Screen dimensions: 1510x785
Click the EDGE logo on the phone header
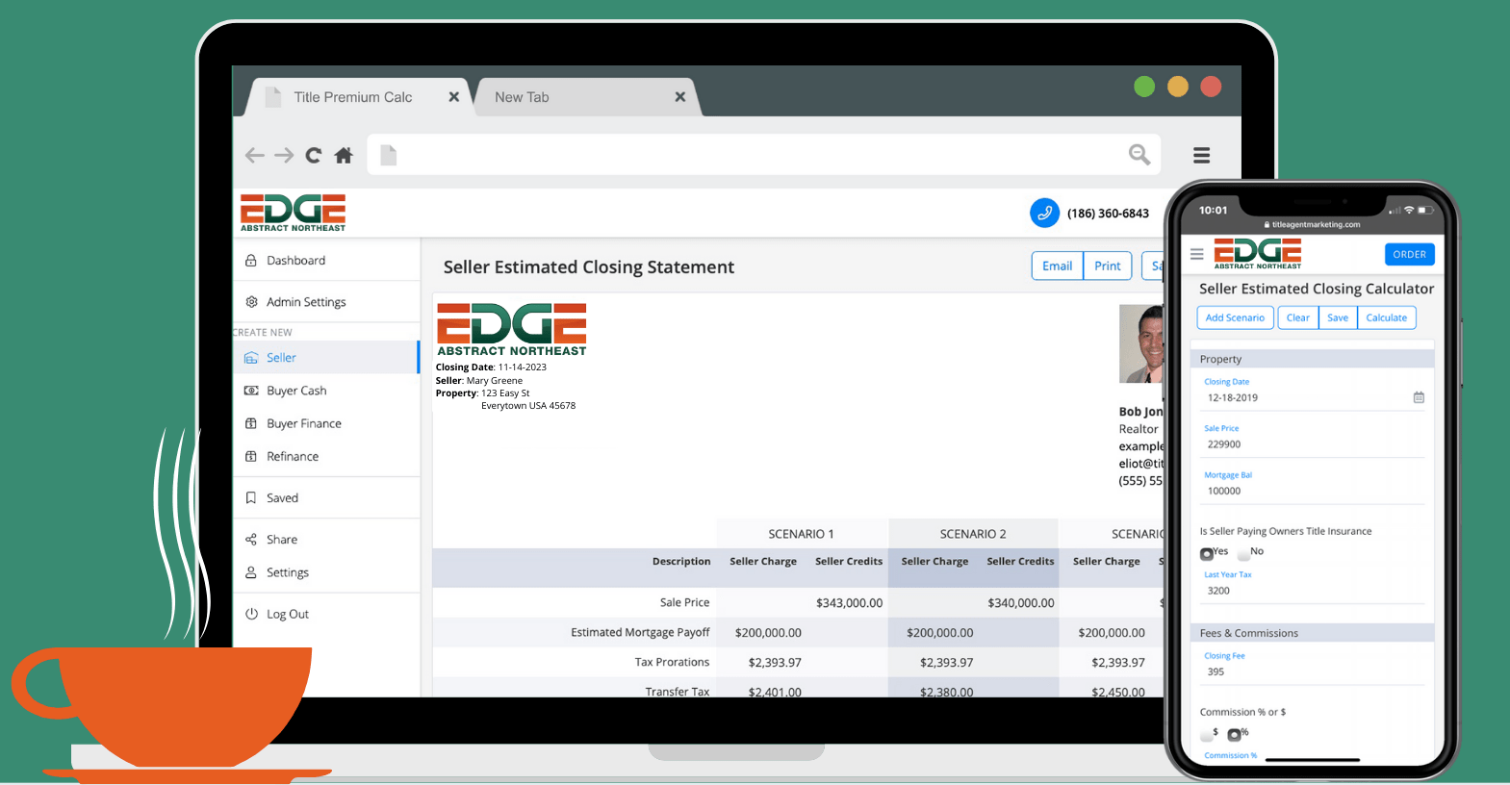1258,253
